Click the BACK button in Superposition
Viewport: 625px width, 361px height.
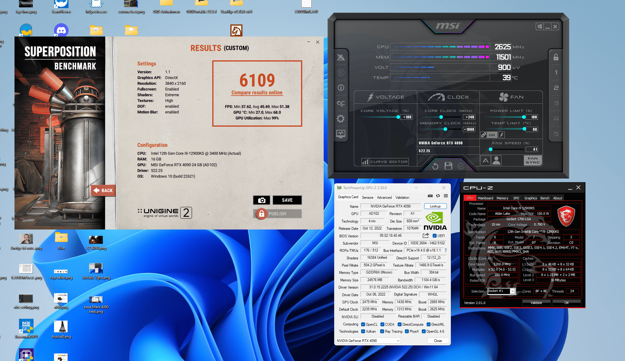(104, 190)
